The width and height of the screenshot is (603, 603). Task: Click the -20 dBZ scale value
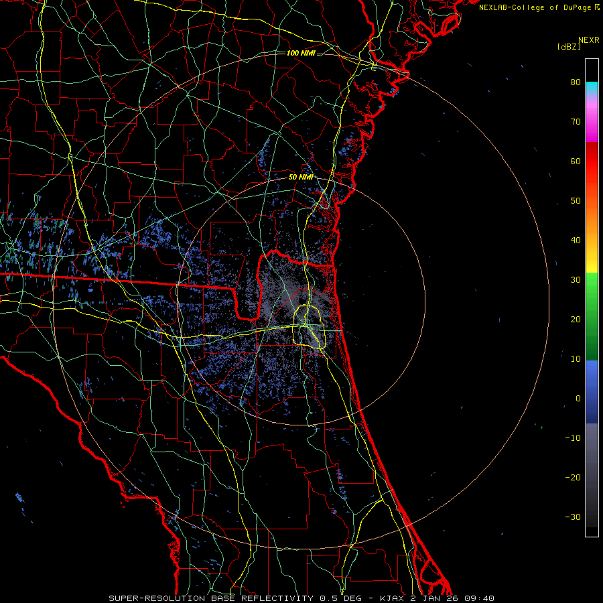[573, 478]
